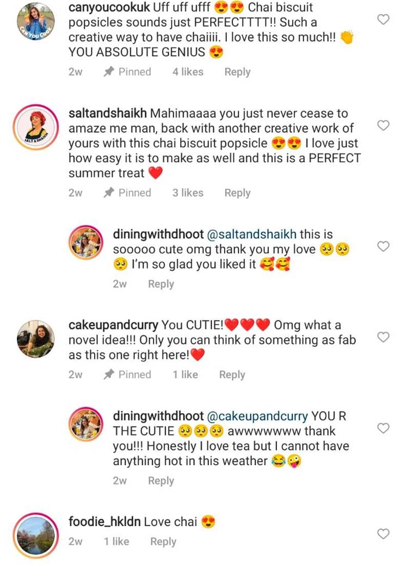Tap the heart on cakeupandcurry's comment
The width and height of the screenshot is (413, 568).
(383, 337)
